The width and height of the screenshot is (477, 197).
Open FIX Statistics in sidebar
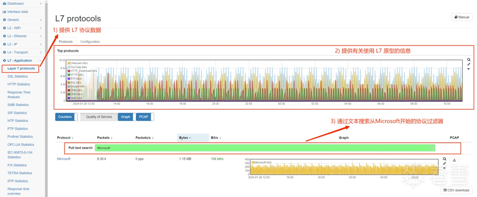(17, 165)
